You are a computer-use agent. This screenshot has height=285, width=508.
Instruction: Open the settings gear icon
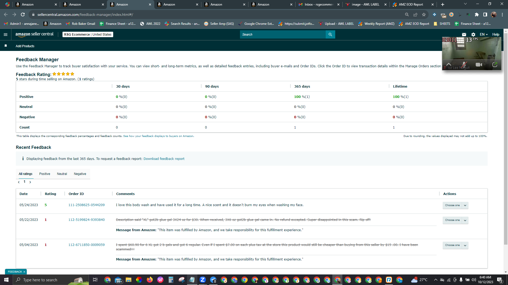coord(473,35)
